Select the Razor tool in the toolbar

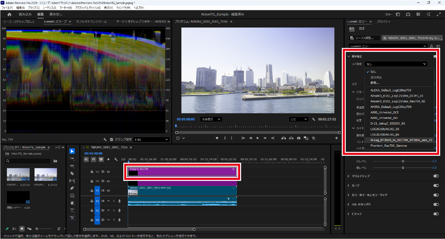[x=72, y=173]
